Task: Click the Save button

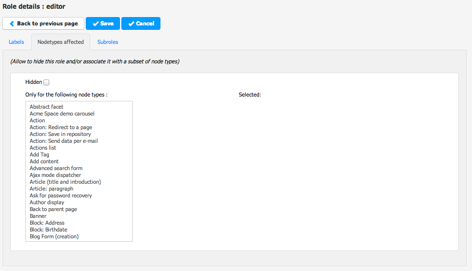Action: 102,23
